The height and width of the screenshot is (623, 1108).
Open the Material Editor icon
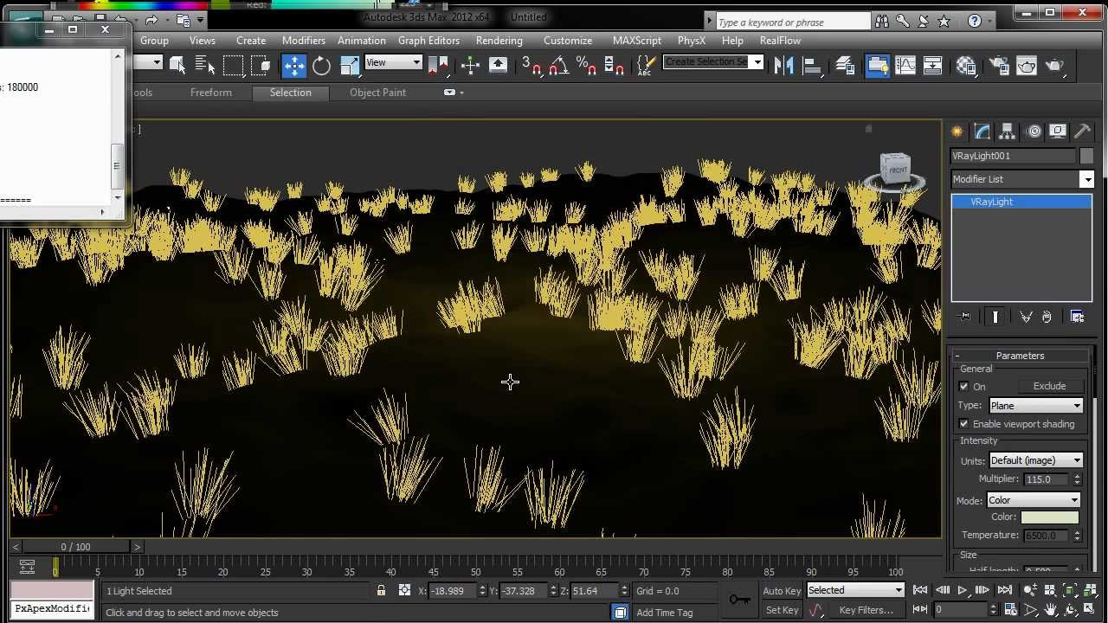(966, 66)
